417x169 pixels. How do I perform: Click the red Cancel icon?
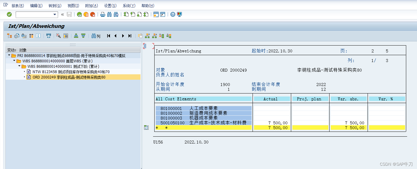[93, 14]
